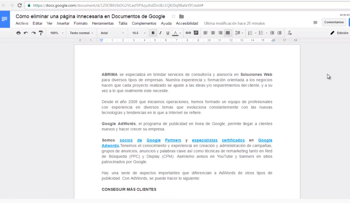Click the left indent marker on ruler

102,40
